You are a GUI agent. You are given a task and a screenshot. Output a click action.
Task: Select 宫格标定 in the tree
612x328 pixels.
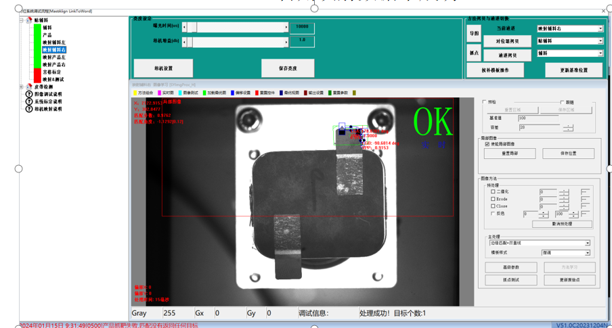point(51,72)
